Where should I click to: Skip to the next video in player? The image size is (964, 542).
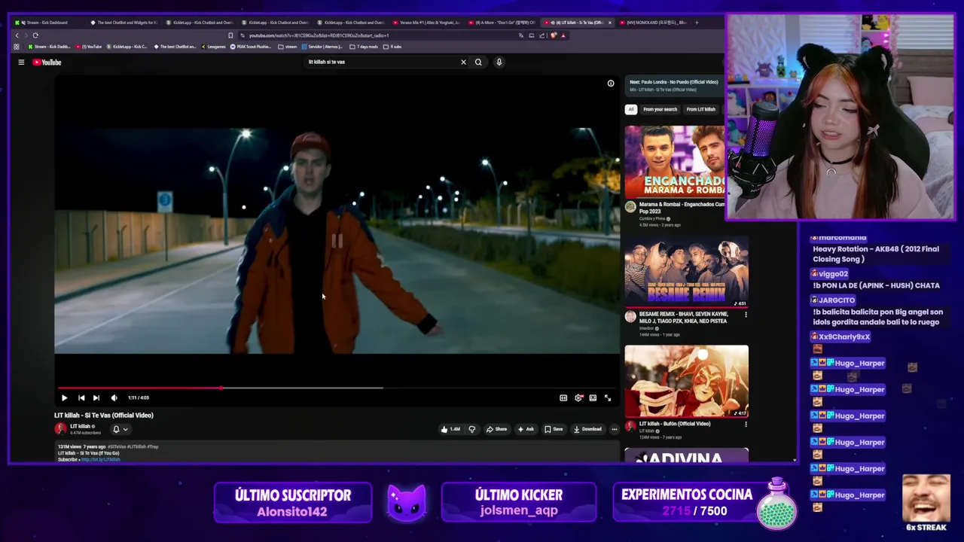point(96,397)
